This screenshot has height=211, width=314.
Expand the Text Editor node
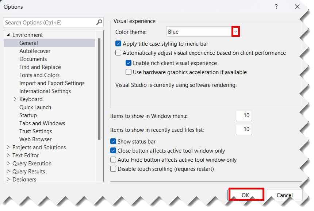click(x=8, y=156)
